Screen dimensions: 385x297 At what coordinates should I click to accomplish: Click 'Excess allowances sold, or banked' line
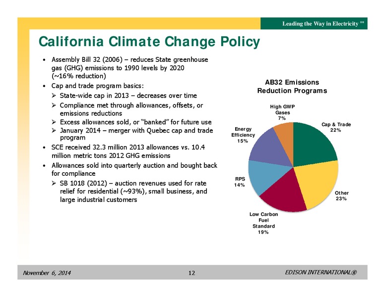coord(135,122)
